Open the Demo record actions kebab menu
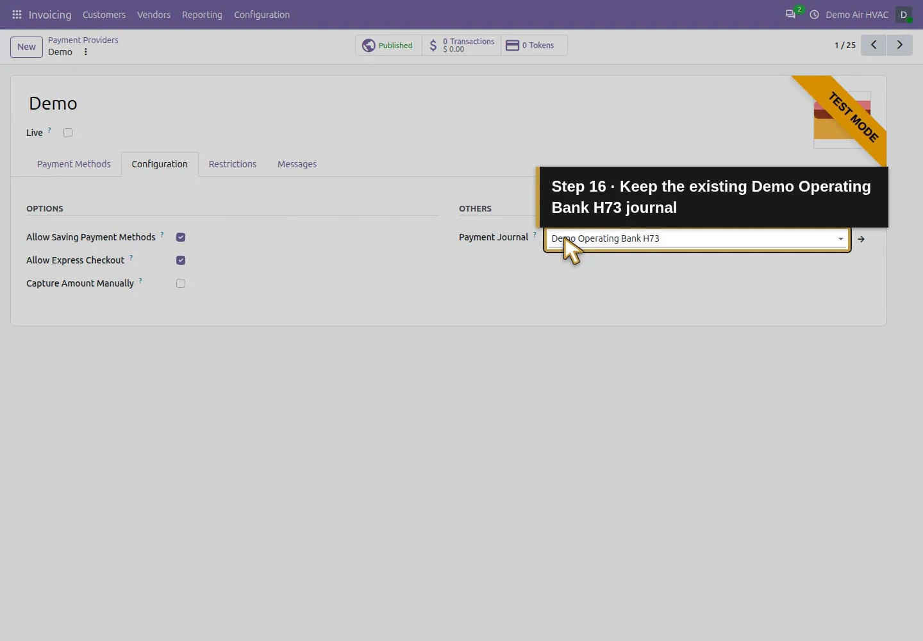Screen dimensions: 923x641 (x=85, y=52)
